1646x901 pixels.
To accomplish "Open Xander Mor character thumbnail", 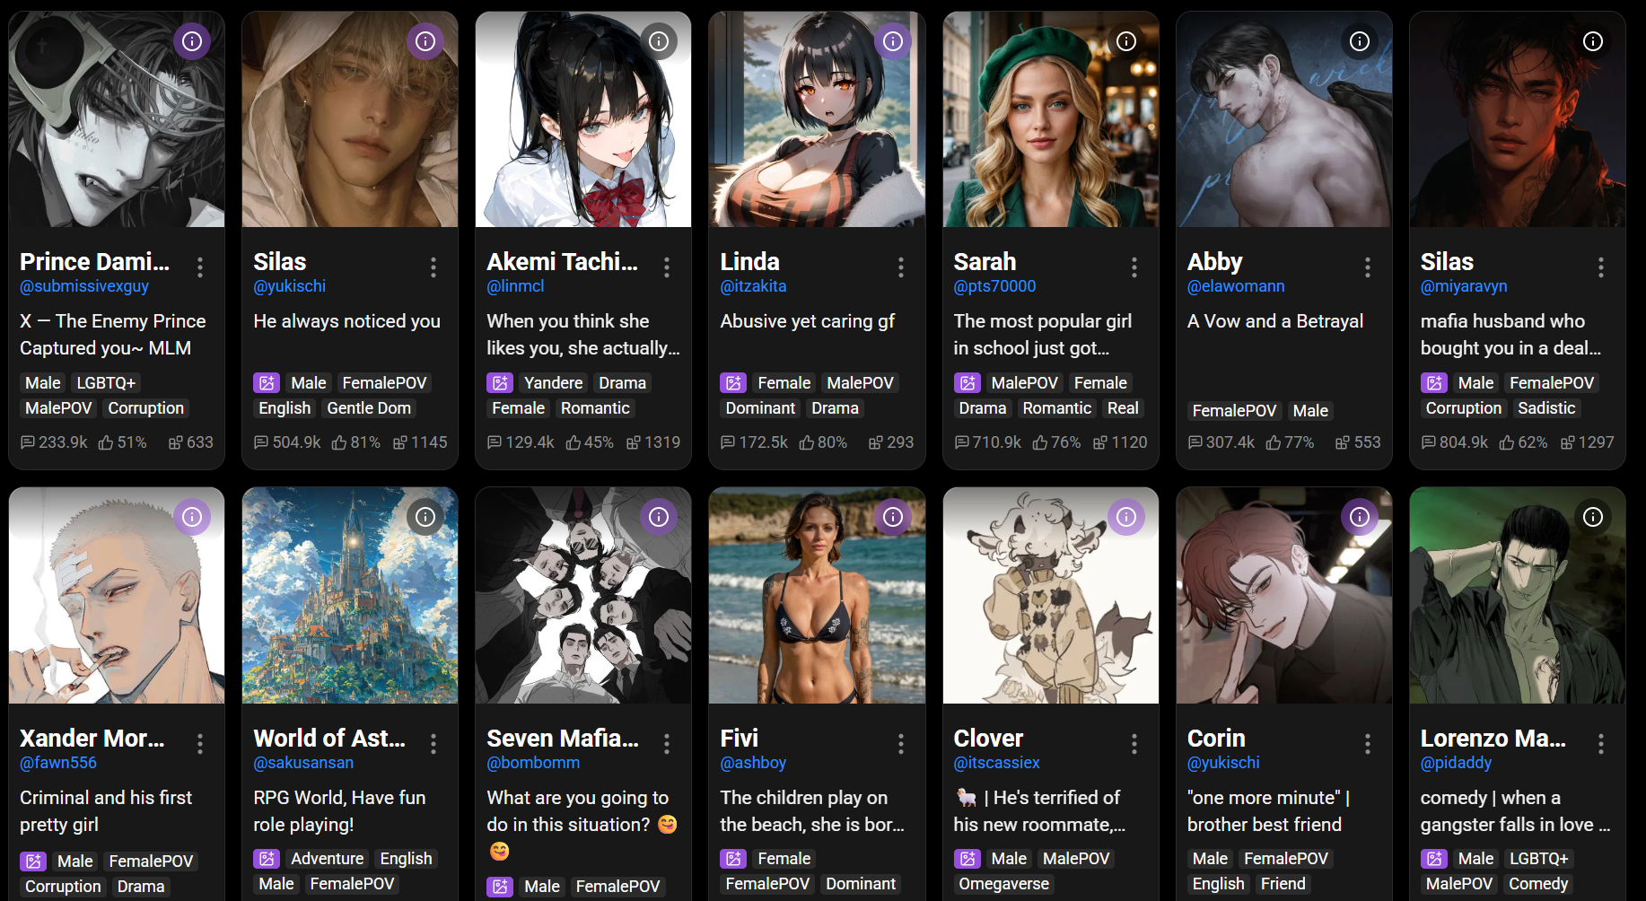I will pos(117,596).
